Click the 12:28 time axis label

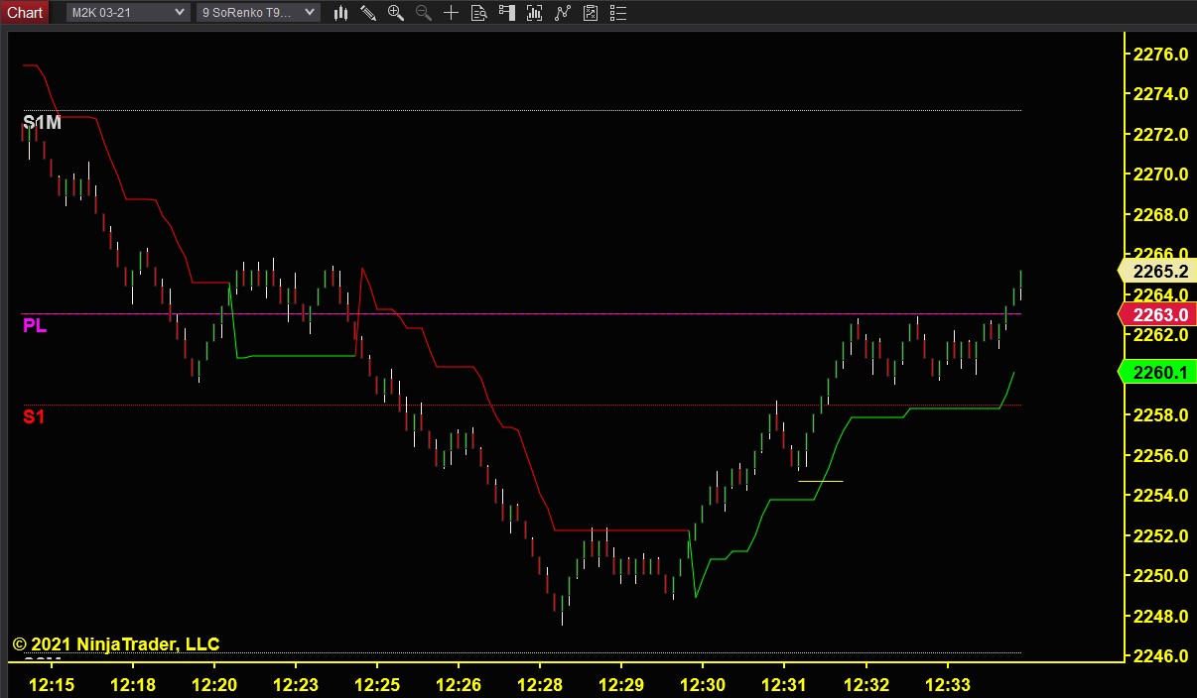(539, 684)
